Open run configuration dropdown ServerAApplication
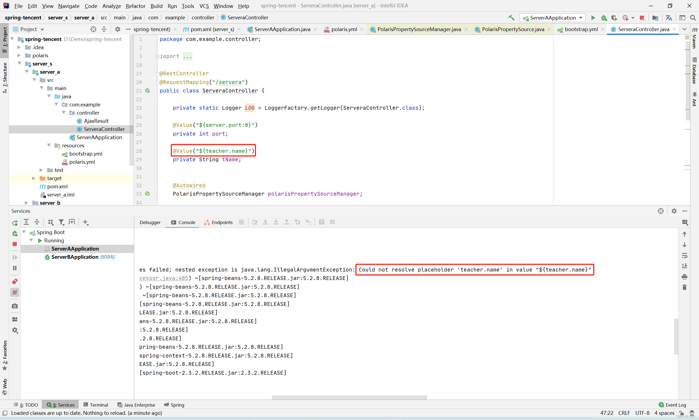Screen dimensions: 699x420 552,17
